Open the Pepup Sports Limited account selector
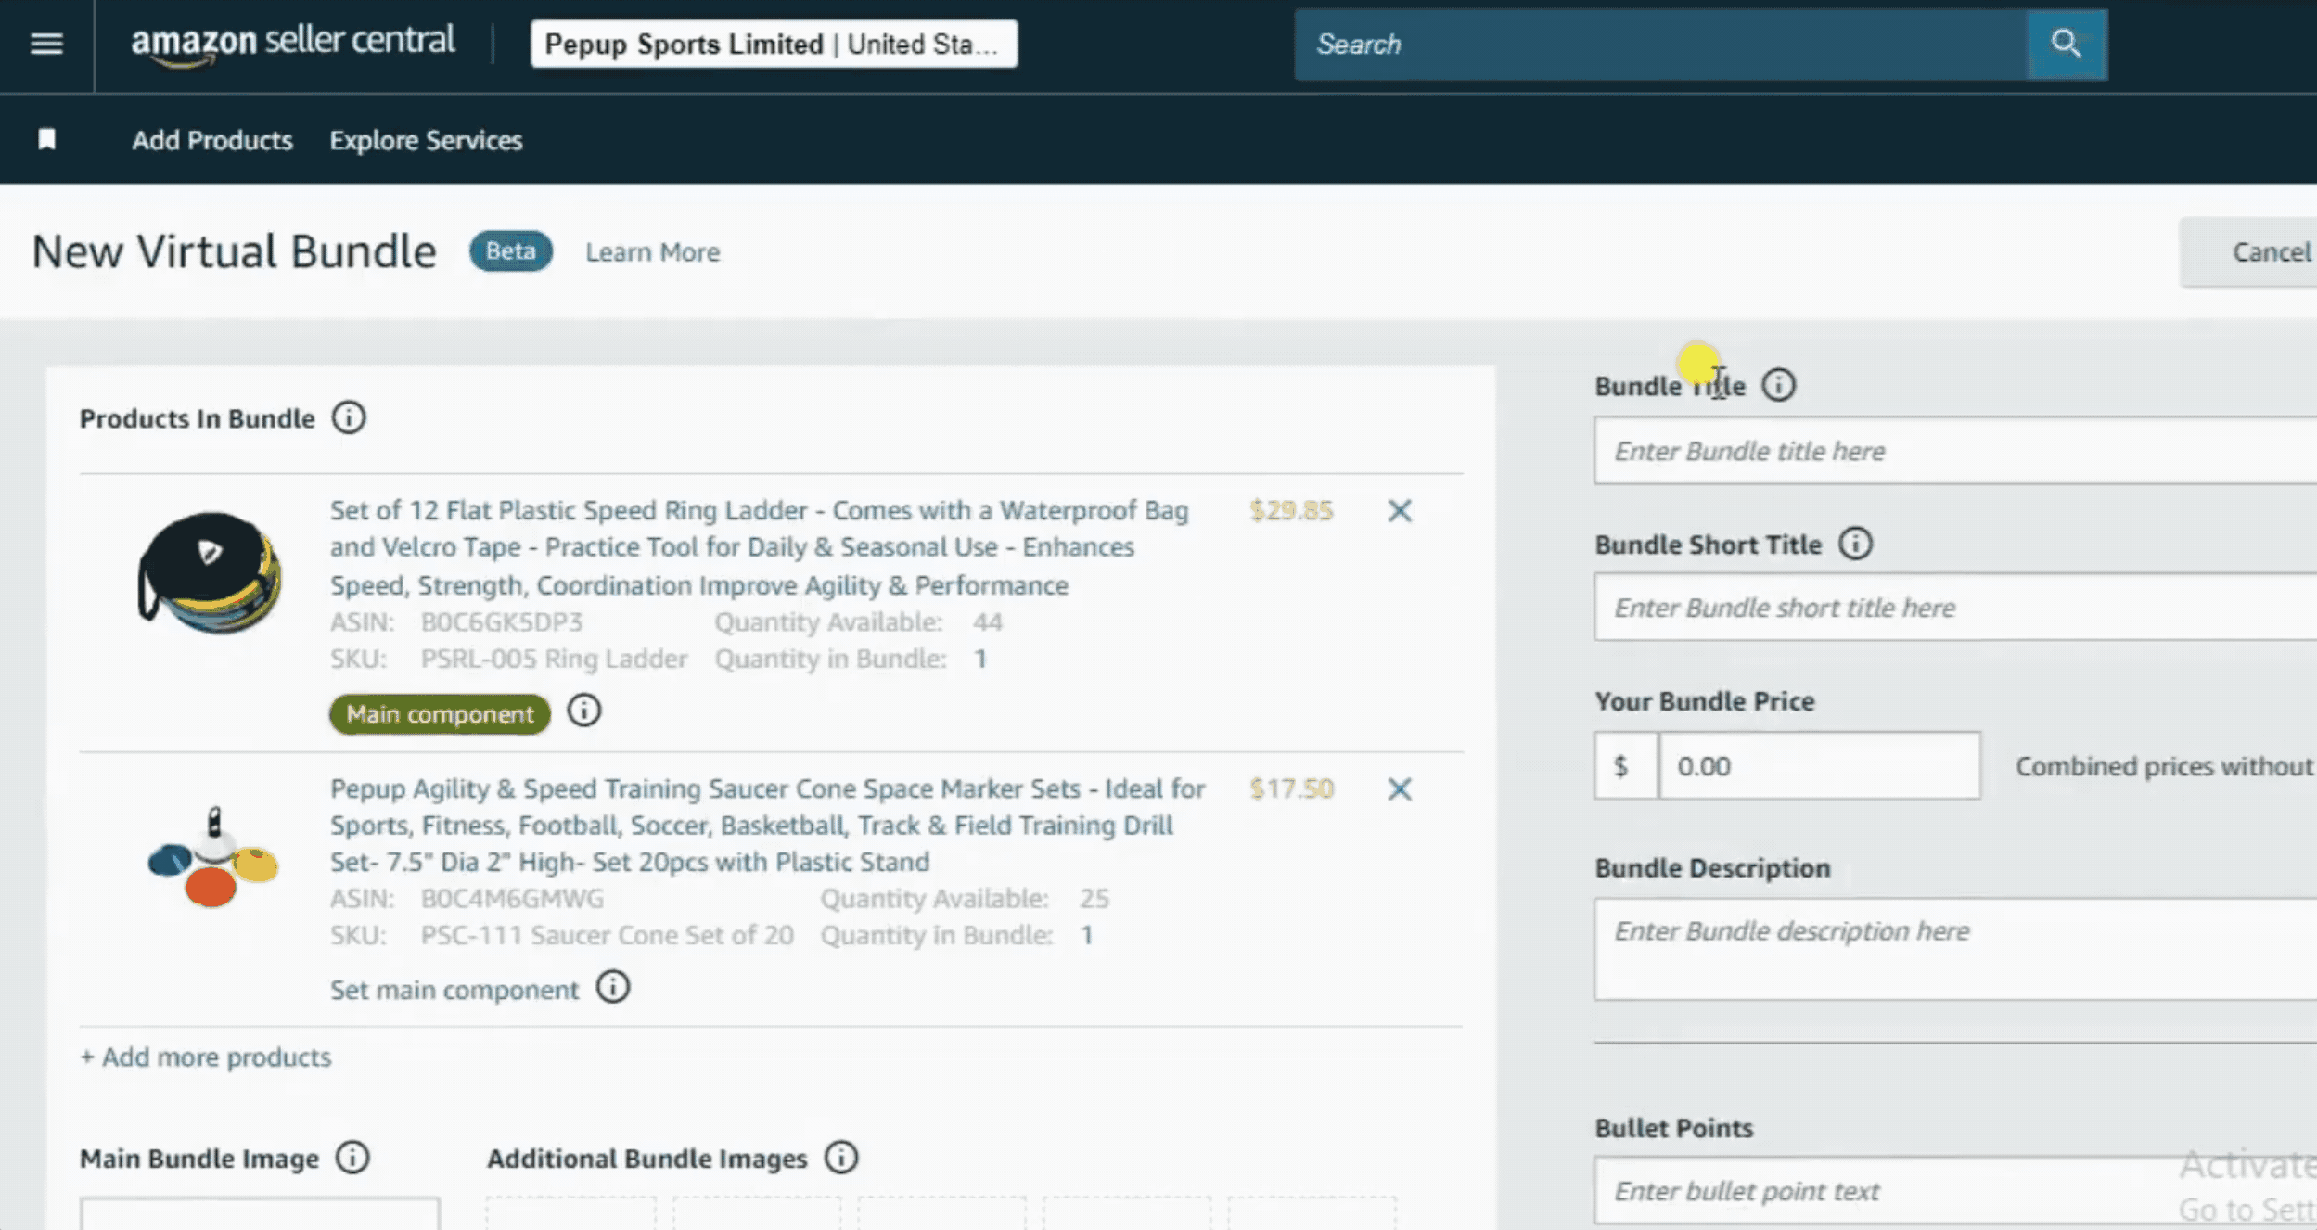 pos(773,44)
